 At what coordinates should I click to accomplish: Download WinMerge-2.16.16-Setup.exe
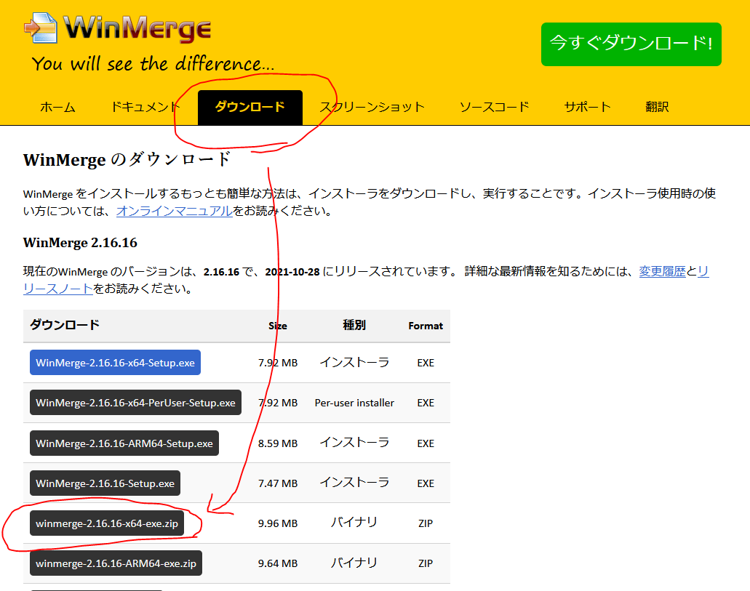(x=105, y=483)
